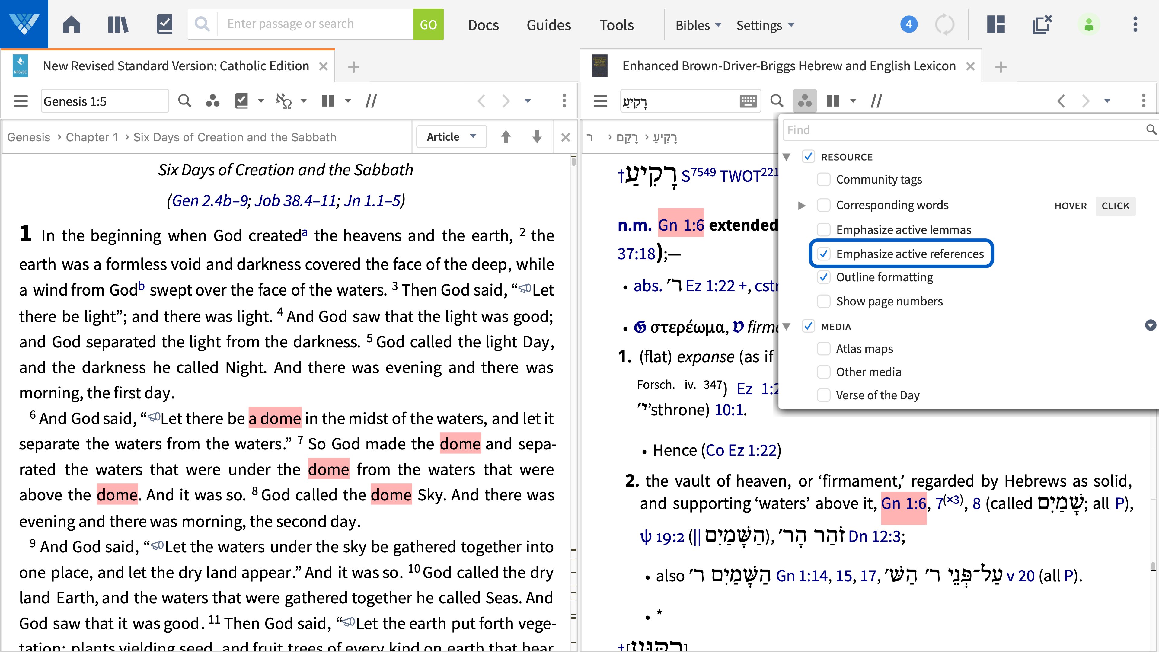Open the lexicon multiple resources dropdown arrow
Screen dimensions: 1159x652
click(x=853, y=101)
